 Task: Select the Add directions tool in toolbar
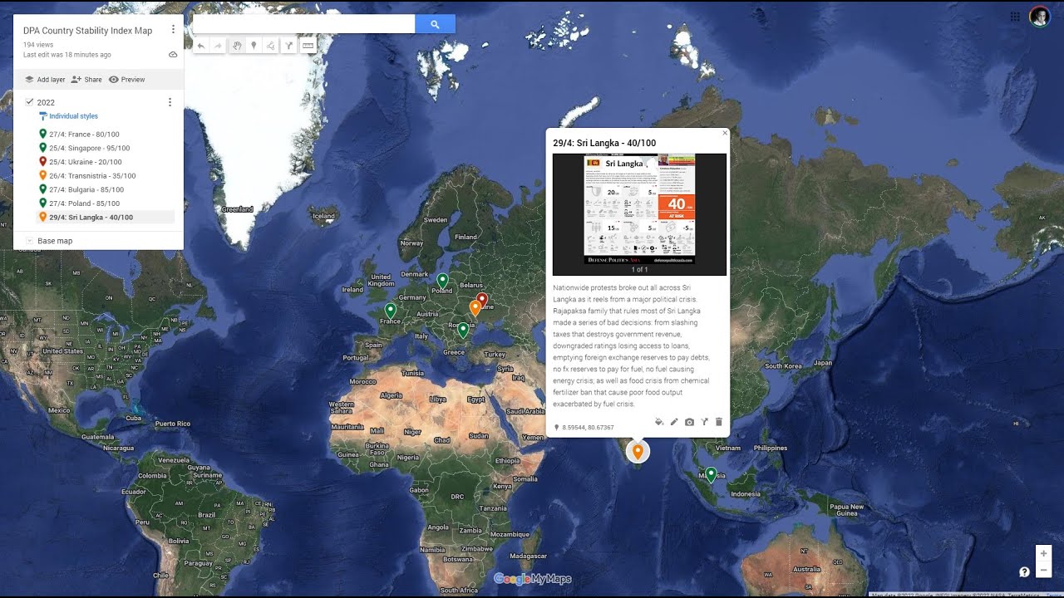[x=288, y=46]
